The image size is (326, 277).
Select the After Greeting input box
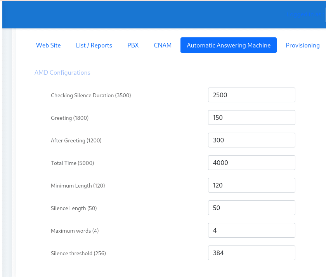pos(251,140)
